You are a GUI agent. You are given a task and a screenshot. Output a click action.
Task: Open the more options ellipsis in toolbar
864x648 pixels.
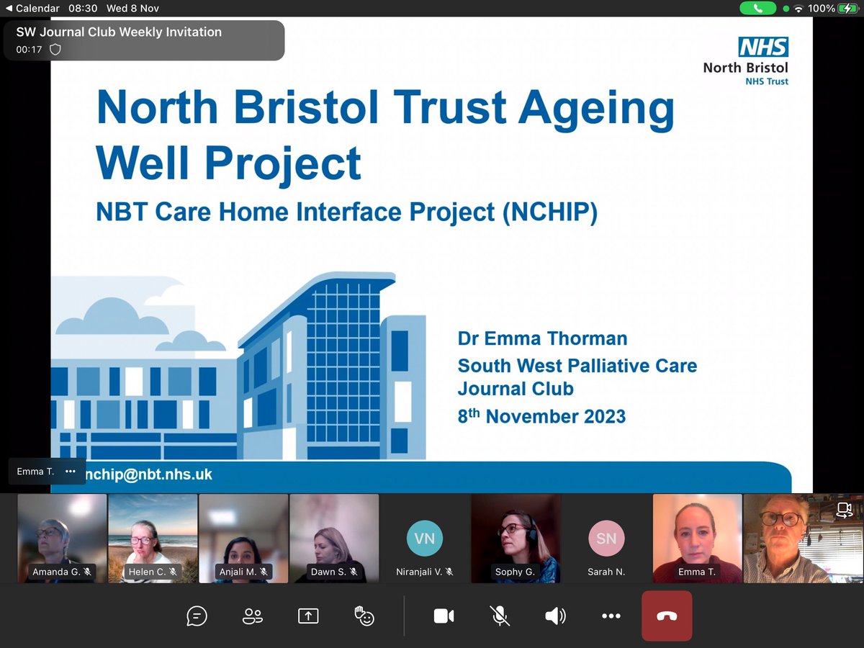[611, 616]
